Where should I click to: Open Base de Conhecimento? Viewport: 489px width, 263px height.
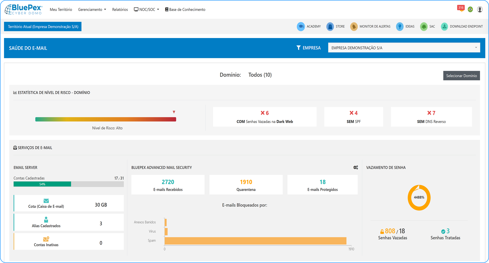coord(185,9)
